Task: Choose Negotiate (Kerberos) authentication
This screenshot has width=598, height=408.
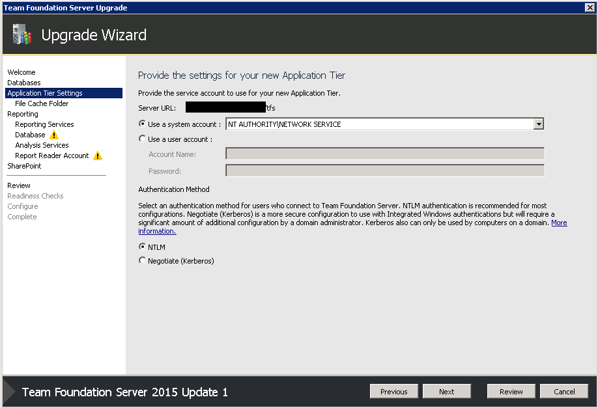Action: coord(142,260)
